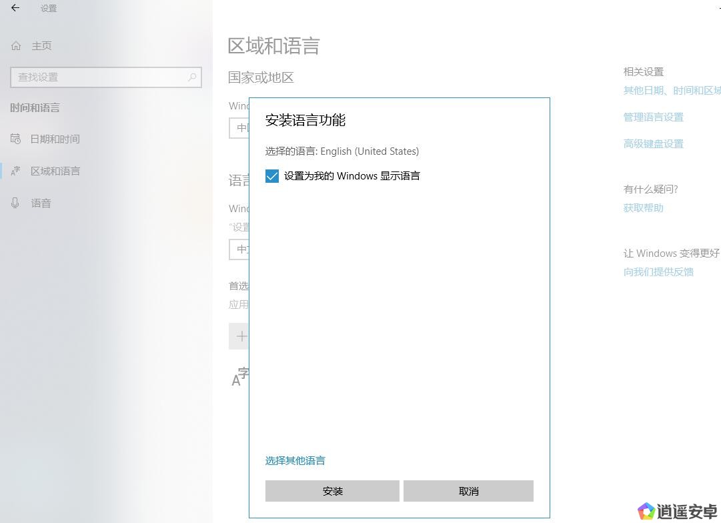The width and height of the screenshot is (721, 523).
Task: Click the 向我们提供反馈 link
Action: tap(658, 272)
